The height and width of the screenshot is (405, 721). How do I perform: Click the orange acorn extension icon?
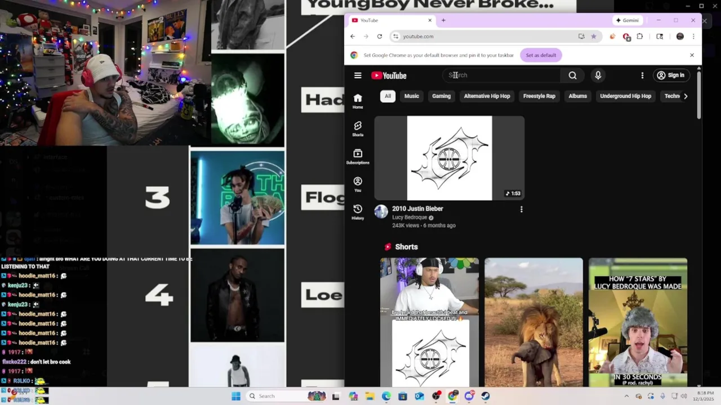point(612,37)
